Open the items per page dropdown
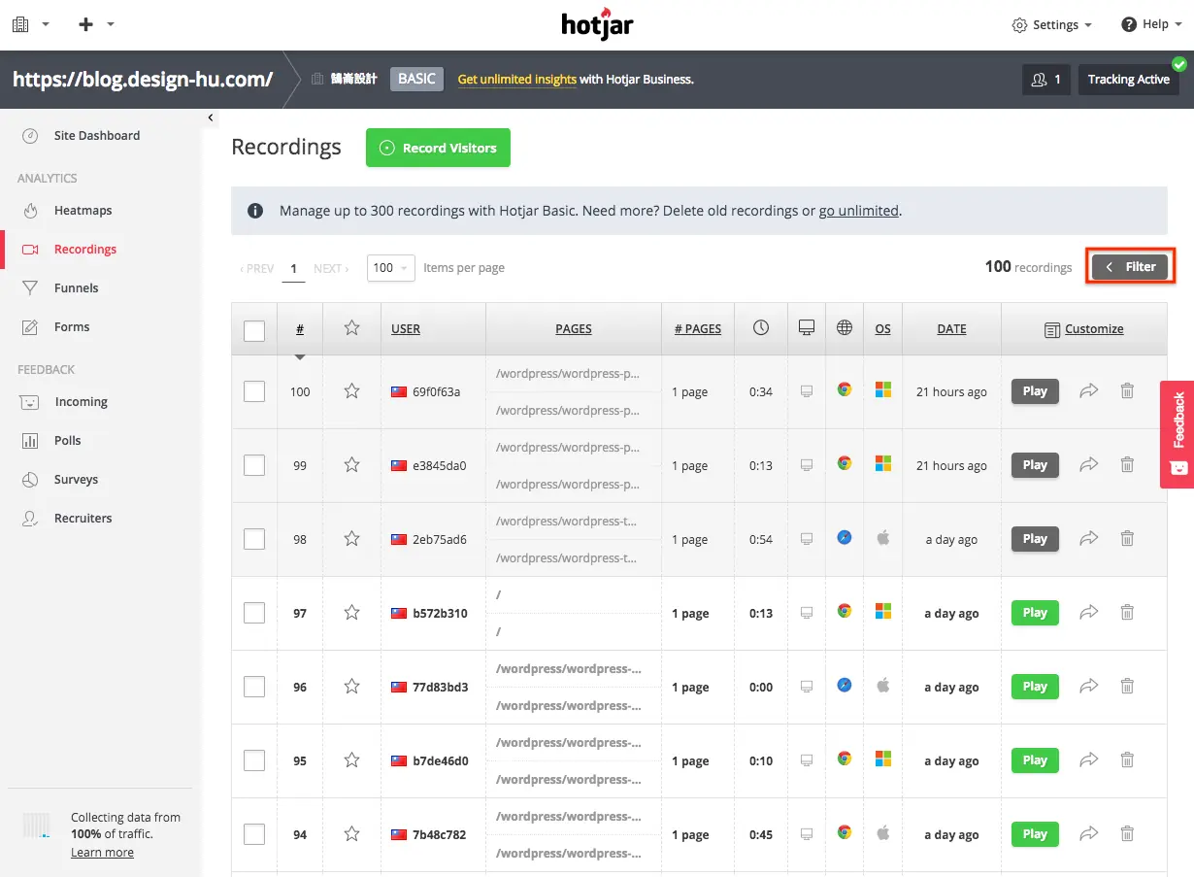 pos(391,268)
